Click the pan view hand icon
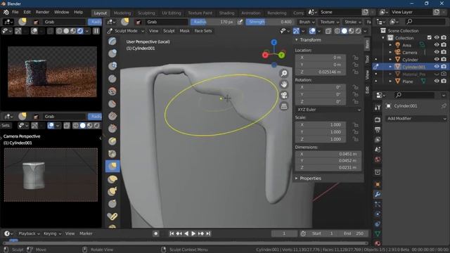 point(284,84)
